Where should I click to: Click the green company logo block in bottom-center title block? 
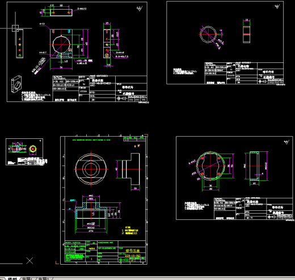[x=75, y=257]
